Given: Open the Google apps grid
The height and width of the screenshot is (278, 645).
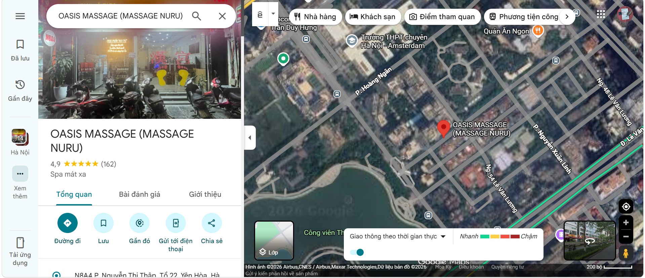Looking at the screenshot, I should click(601, 14).
